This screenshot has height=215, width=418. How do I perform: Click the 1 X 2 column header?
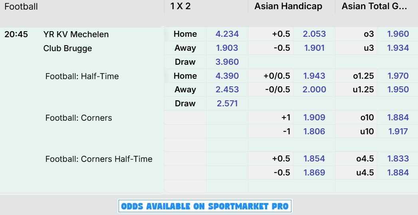(x=180, y=6)
